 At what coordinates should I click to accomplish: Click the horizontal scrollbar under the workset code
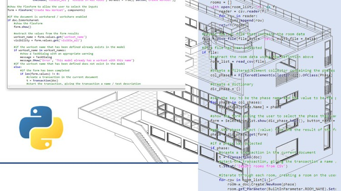96,86
